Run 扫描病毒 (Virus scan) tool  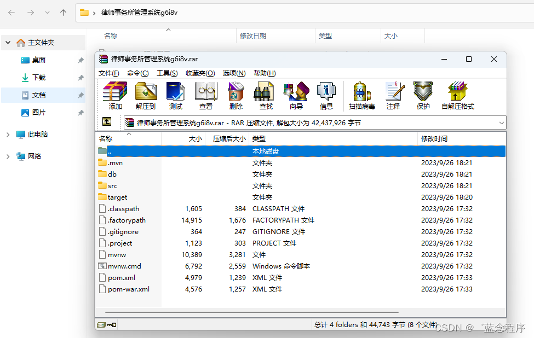(361, 92)
